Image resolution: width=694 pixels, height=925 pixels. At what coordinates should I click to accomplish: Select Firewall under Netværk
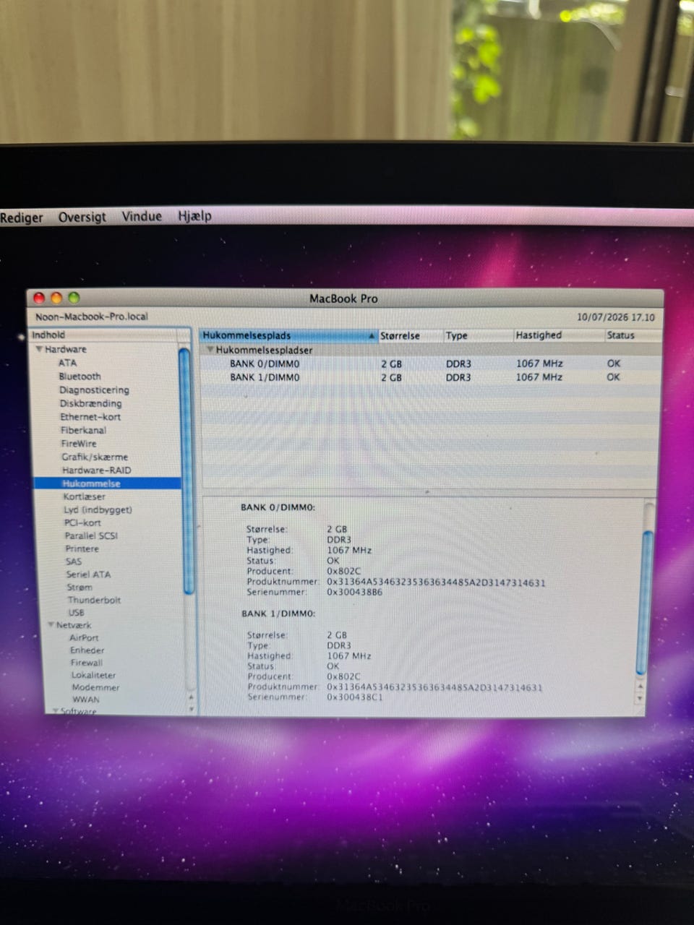click(86, 663)
